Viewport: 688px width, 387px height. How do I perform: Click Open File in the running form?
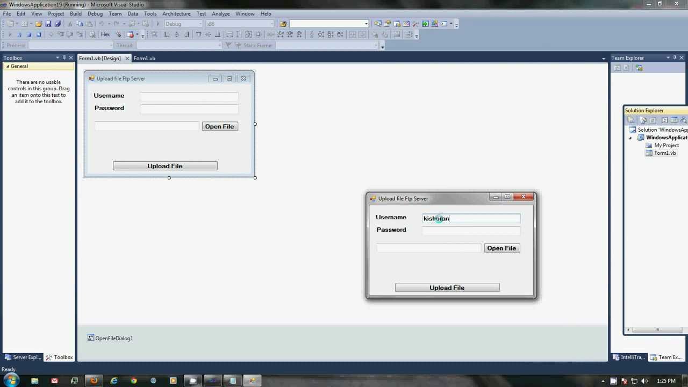tap(501, 248)
